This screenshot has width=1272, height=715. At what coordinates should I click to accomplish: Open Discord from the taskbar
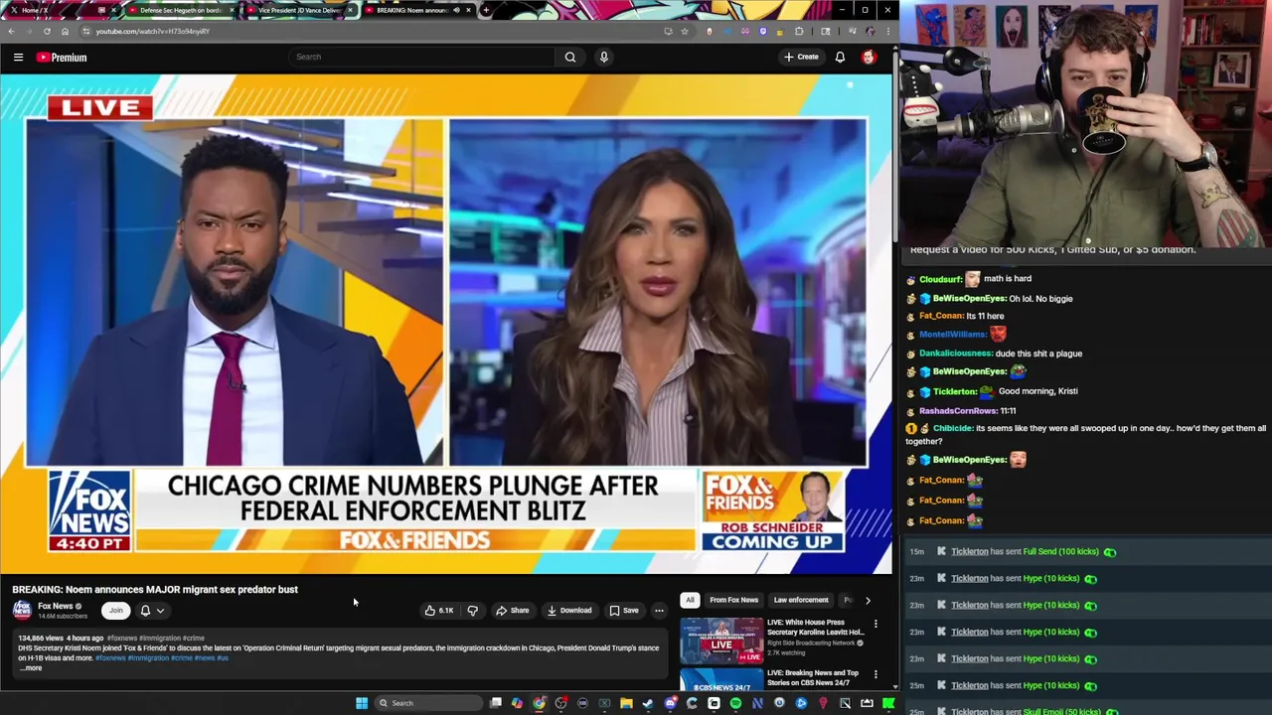click(671, 703)
